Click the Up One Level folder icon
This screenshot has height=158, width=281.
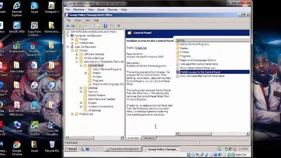[x=80, y=26]
